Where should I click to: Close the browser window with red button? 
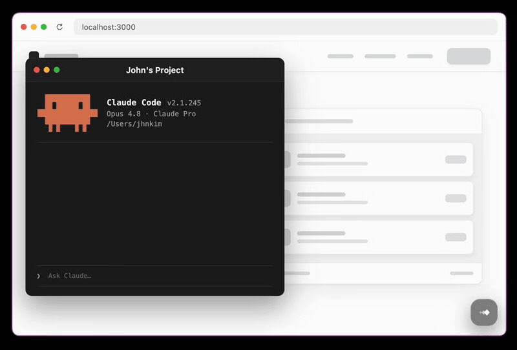tap(23, 27)
